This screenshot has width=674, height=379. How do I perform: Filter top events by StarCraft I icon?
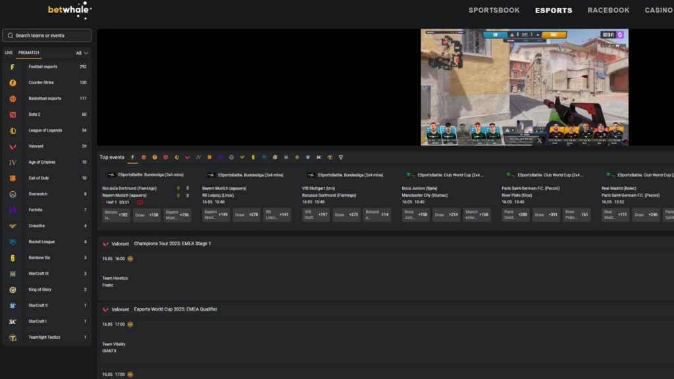319,157
